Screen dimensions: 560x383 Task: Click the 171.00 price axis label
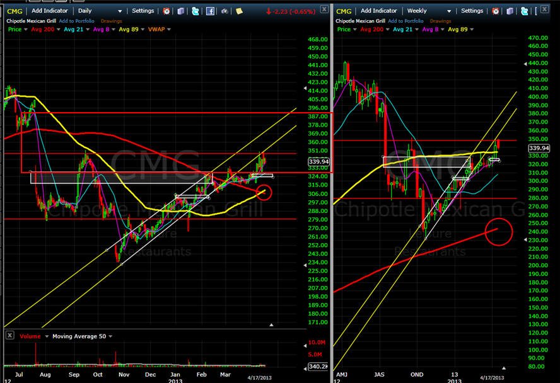(318, 322)
